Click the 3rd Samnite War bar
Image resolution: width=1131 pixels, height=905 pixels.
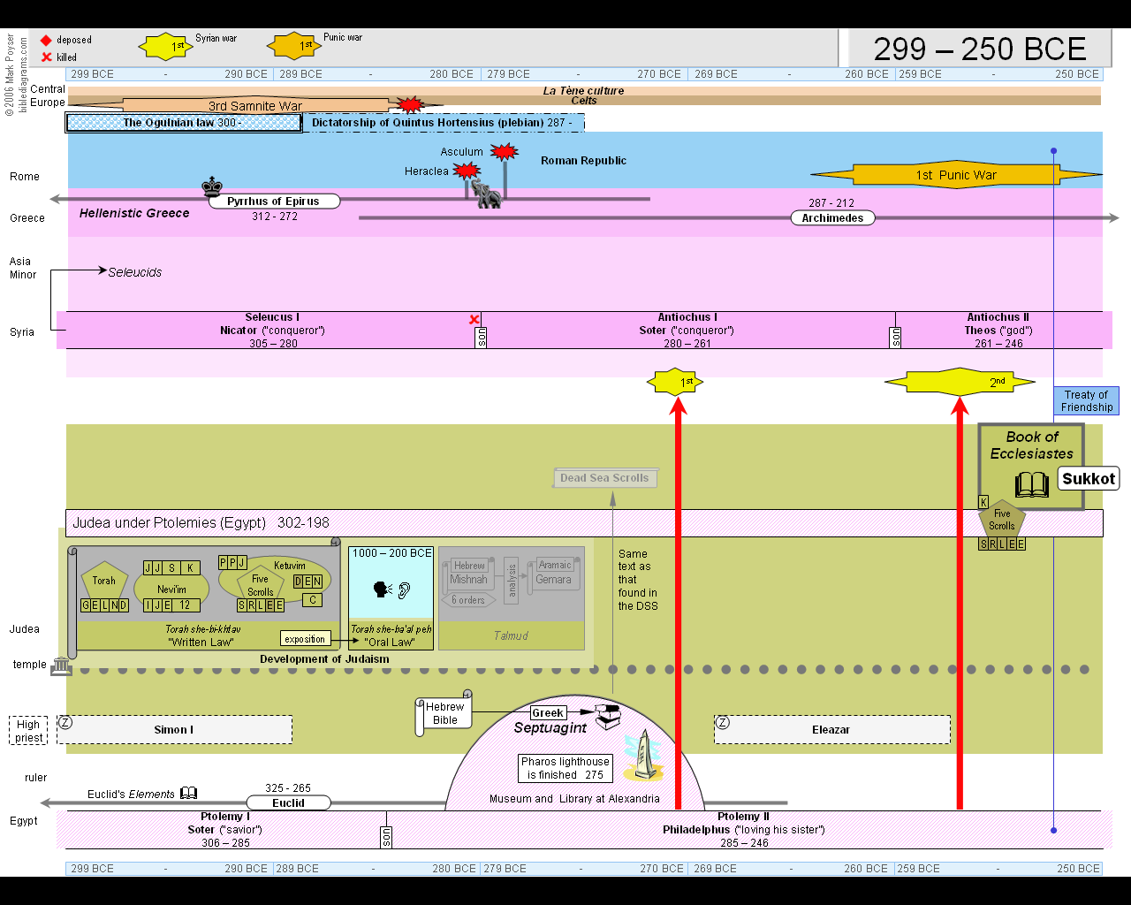click(255, 105)
